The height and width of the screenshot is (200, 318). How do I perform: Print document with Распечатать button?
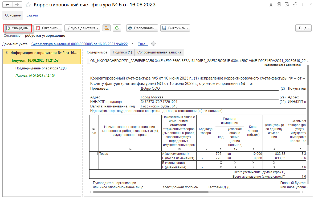(x=142, y=28)
